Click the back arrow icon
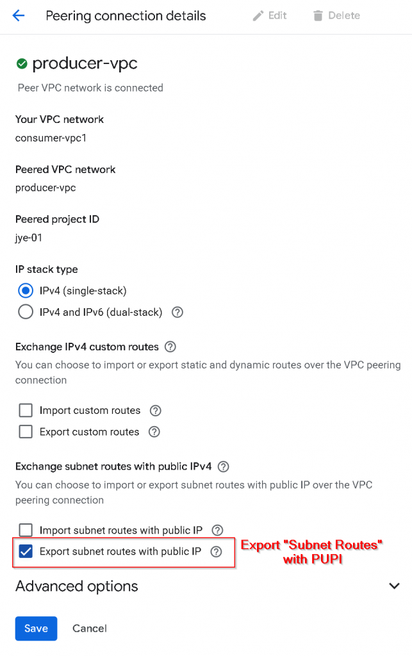 click(18, 16)
